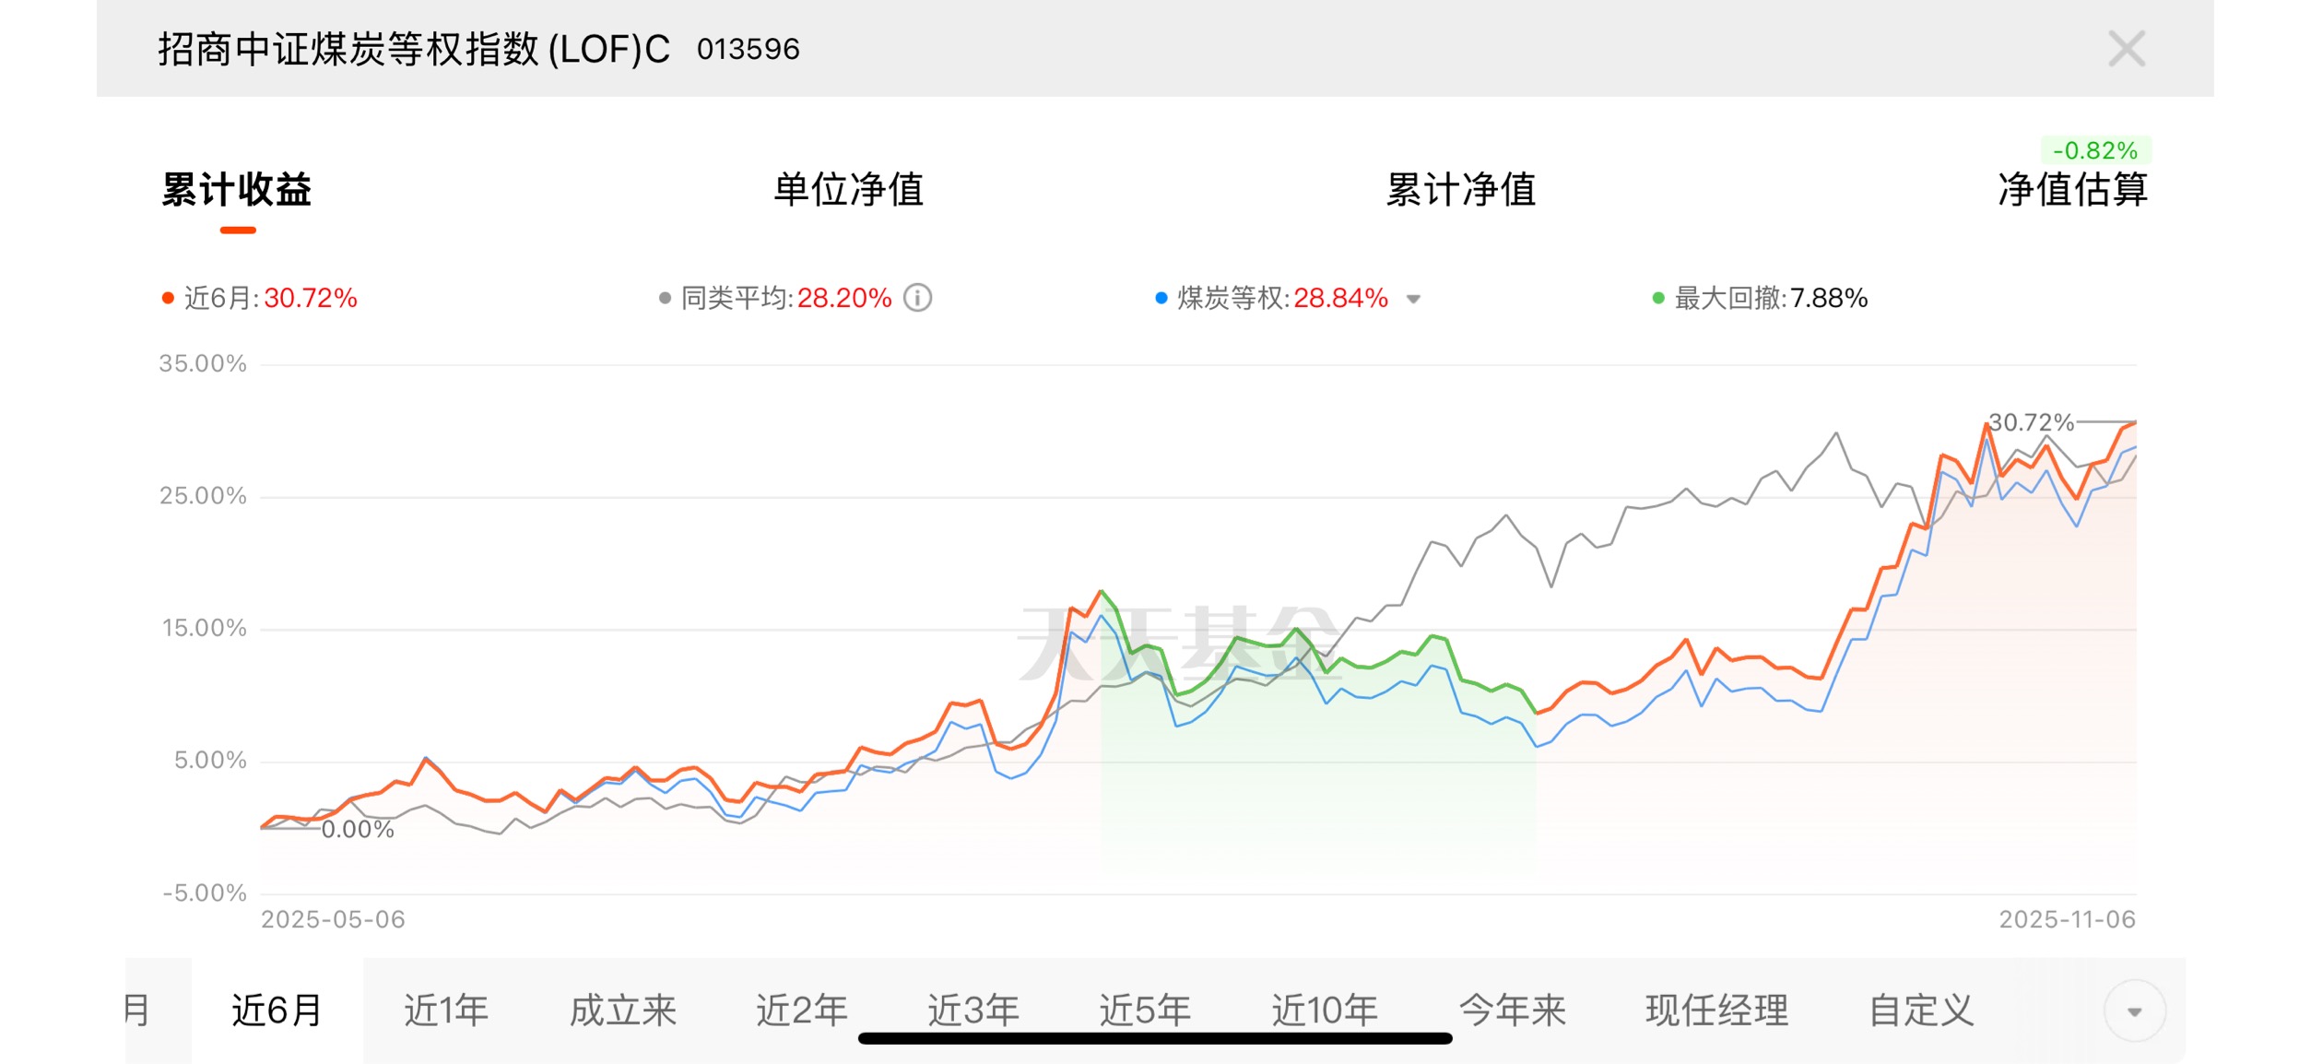Image resolution: width=2311 pixels, height=1064 pixels.
Task: Switch to the 单位净值 tab
Action: coord(848,189)
